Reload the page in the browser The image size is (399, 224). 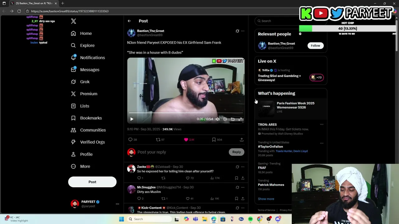coord(19,11)
